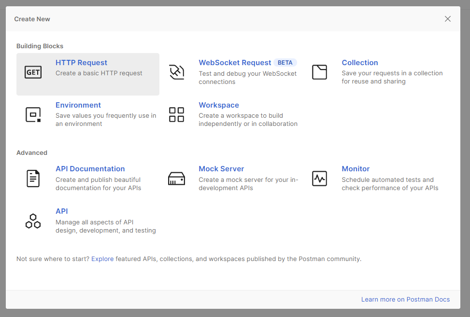The image size is (470, 317).
Task: Open the WebSocket Request title link
Action: (x=235, y=63)
